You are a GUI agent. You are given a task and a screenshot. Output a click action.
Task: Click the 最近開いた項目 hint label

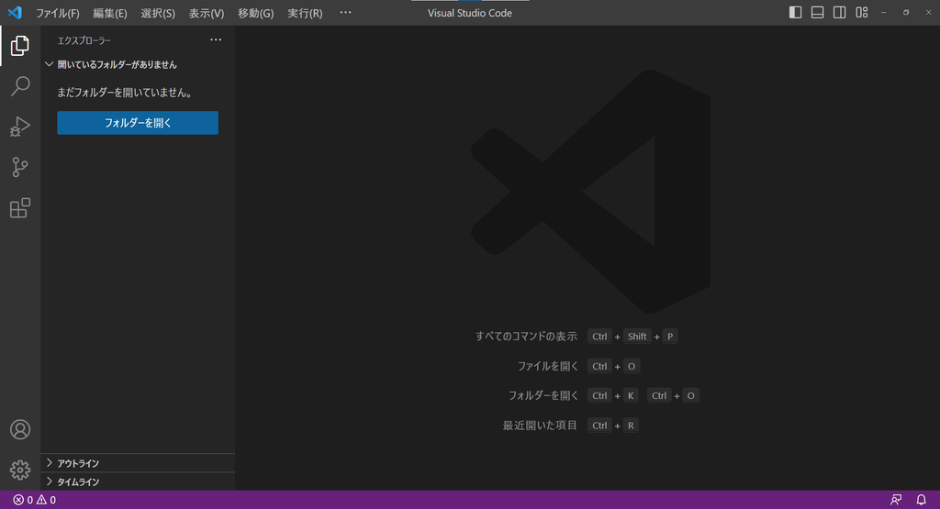(x=540, y=426)
